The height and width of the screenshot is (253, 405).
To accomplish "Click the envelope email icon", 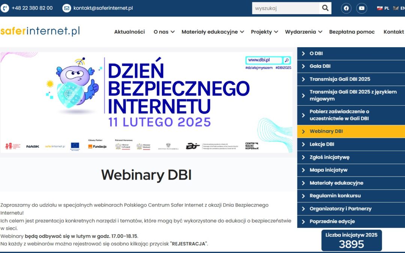I will (x=67, y=8).
